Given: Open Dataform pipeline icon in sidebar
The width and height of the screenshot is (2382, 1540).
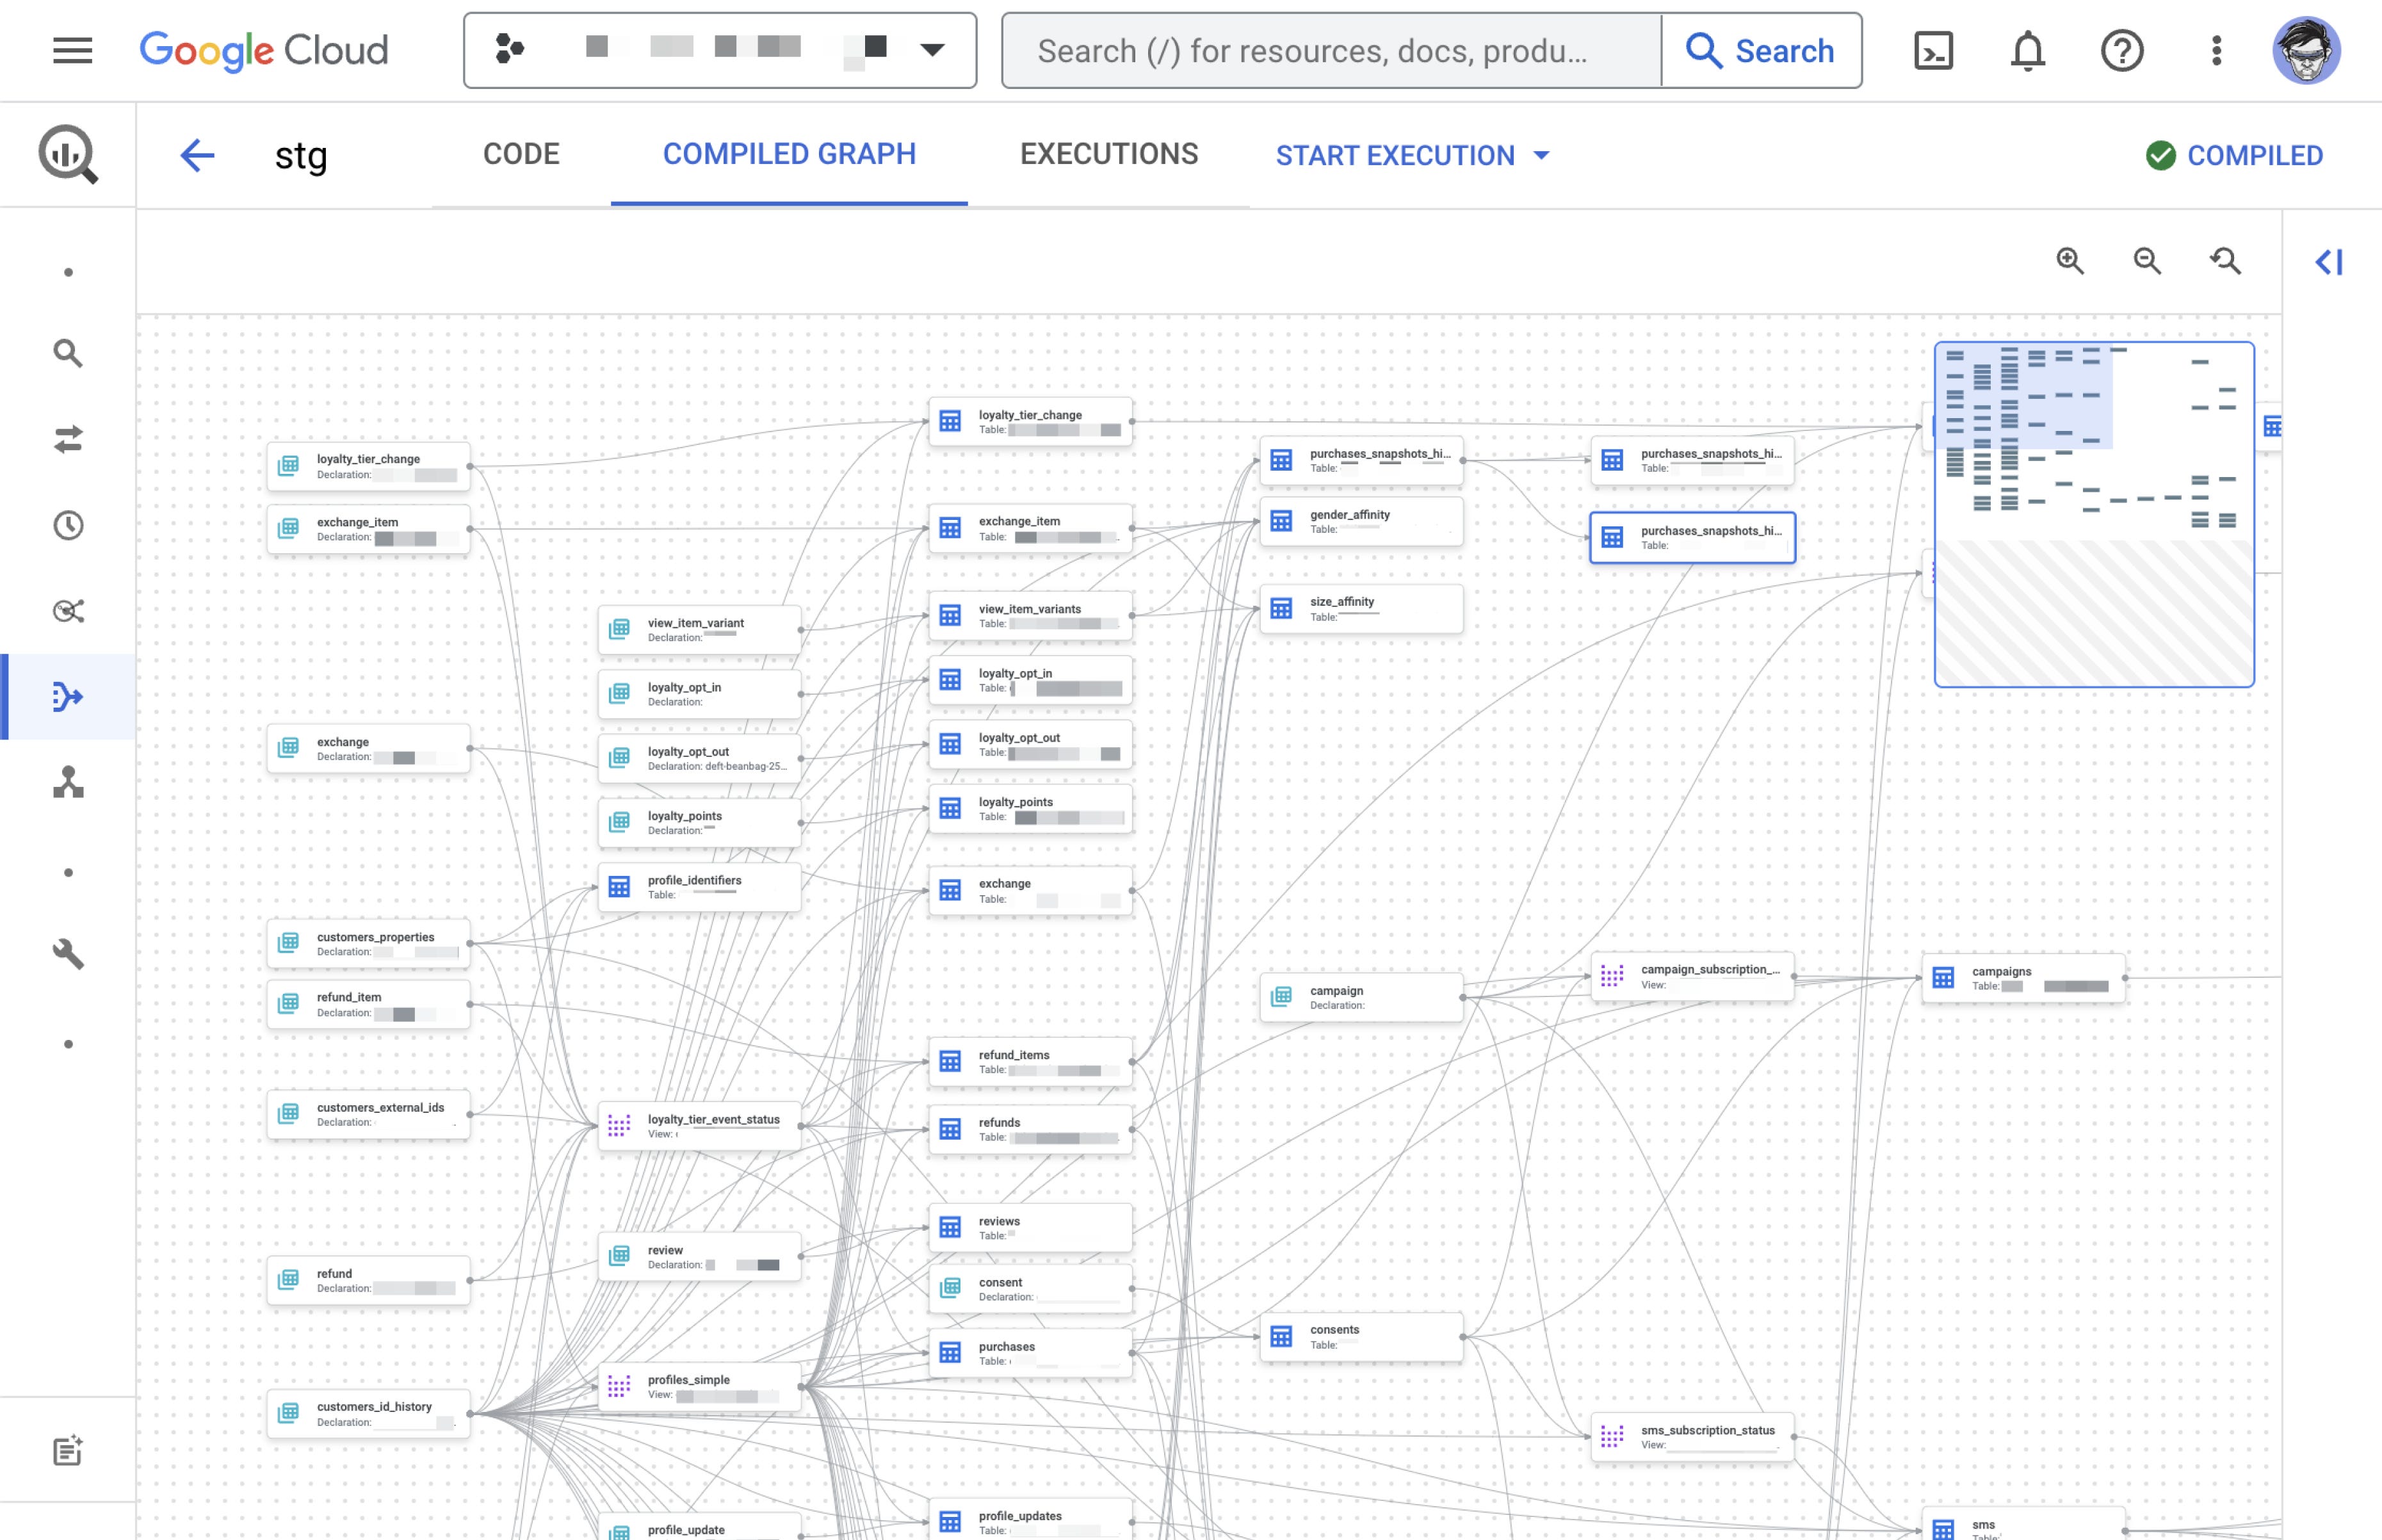Looking at the screenshot, I should click(68, 697).
